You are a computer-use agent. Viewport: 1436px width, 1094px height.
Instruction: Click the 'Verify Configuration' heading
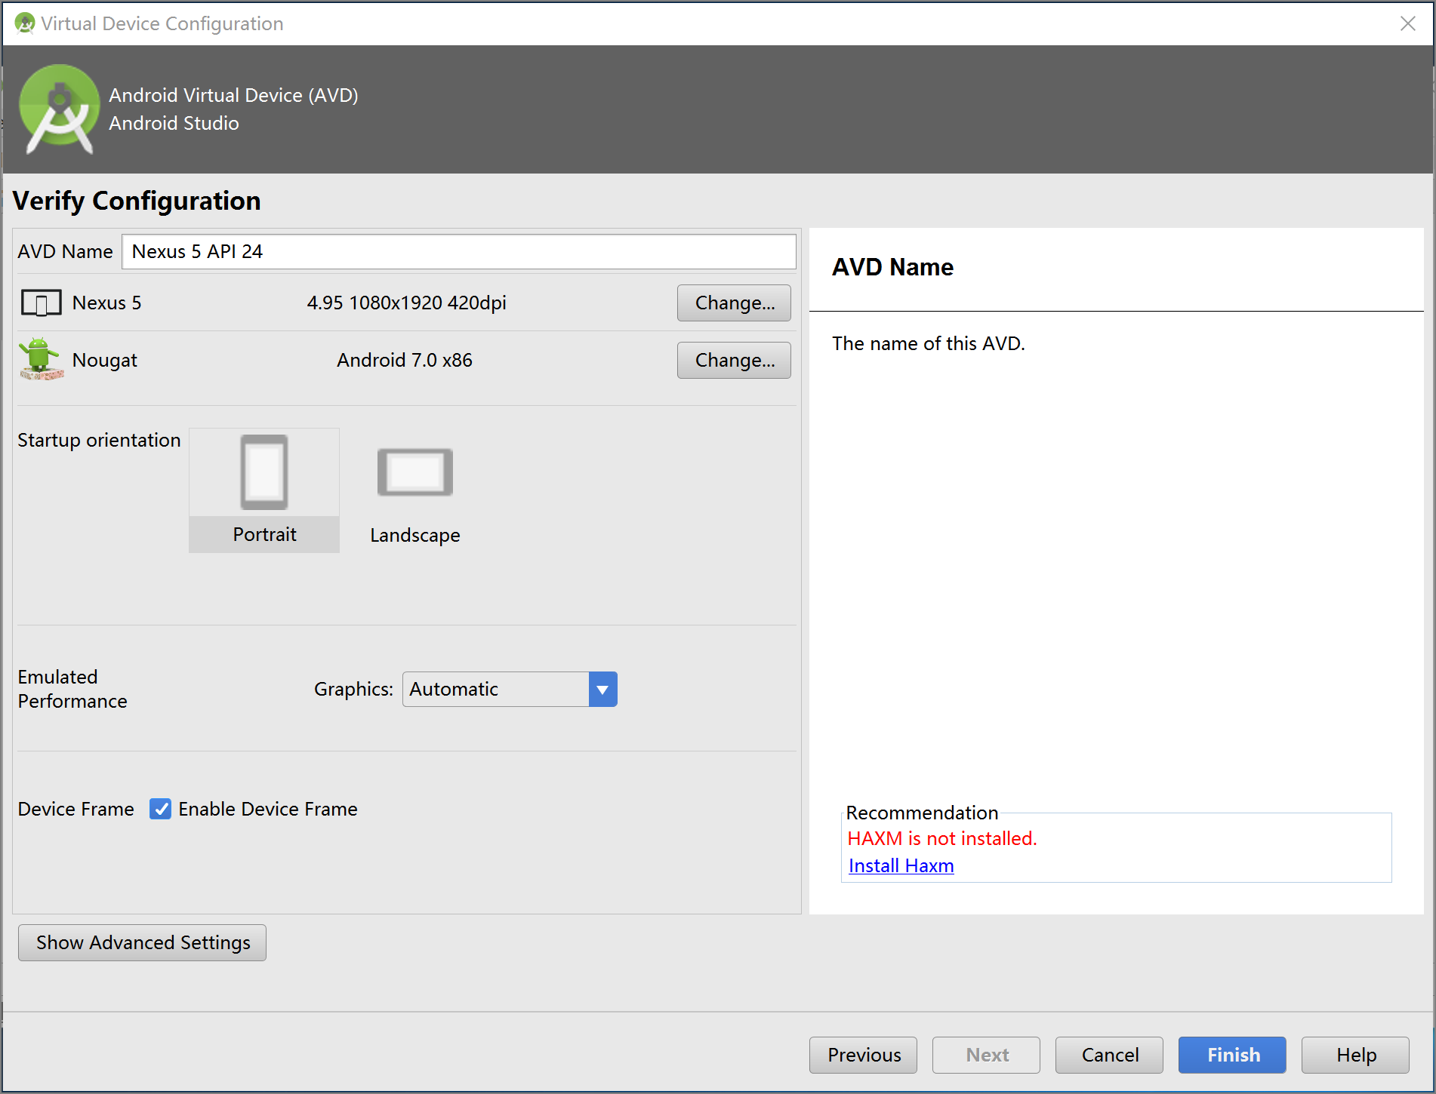pos(137,201)
